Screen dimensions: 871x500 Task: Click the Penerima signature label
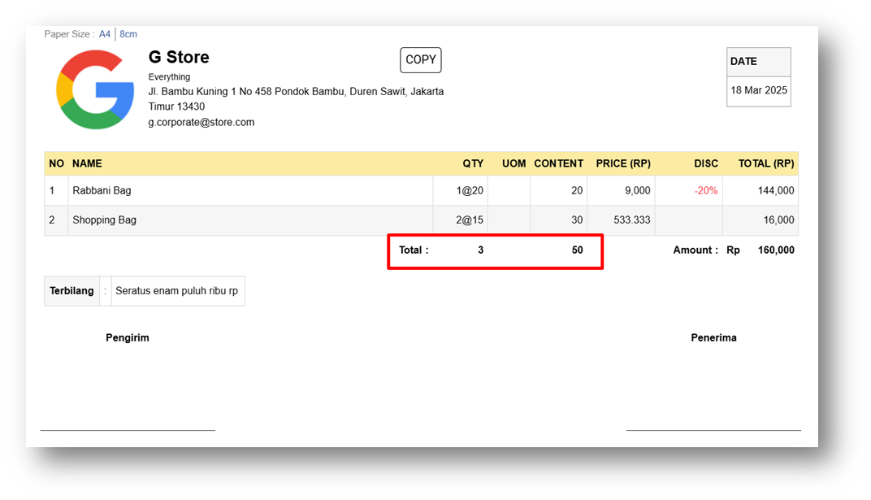click(714, 337)
